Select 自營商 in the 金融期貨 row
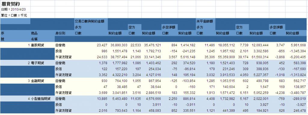 coord(60,81)
